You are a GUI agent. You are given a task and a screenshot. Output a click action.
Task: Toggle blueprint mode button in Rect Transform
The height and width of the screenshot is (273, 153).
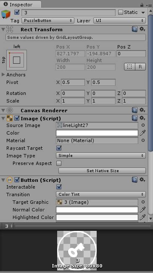129,67
